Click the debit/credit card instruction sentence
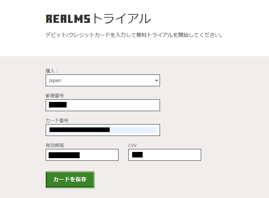This screenshot has width=269, height=198. pyautogui.click(x=134, y=35)
